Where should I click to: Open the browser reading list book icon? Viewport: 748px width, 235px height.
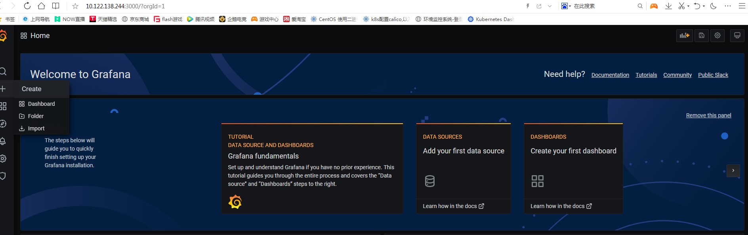56,6
